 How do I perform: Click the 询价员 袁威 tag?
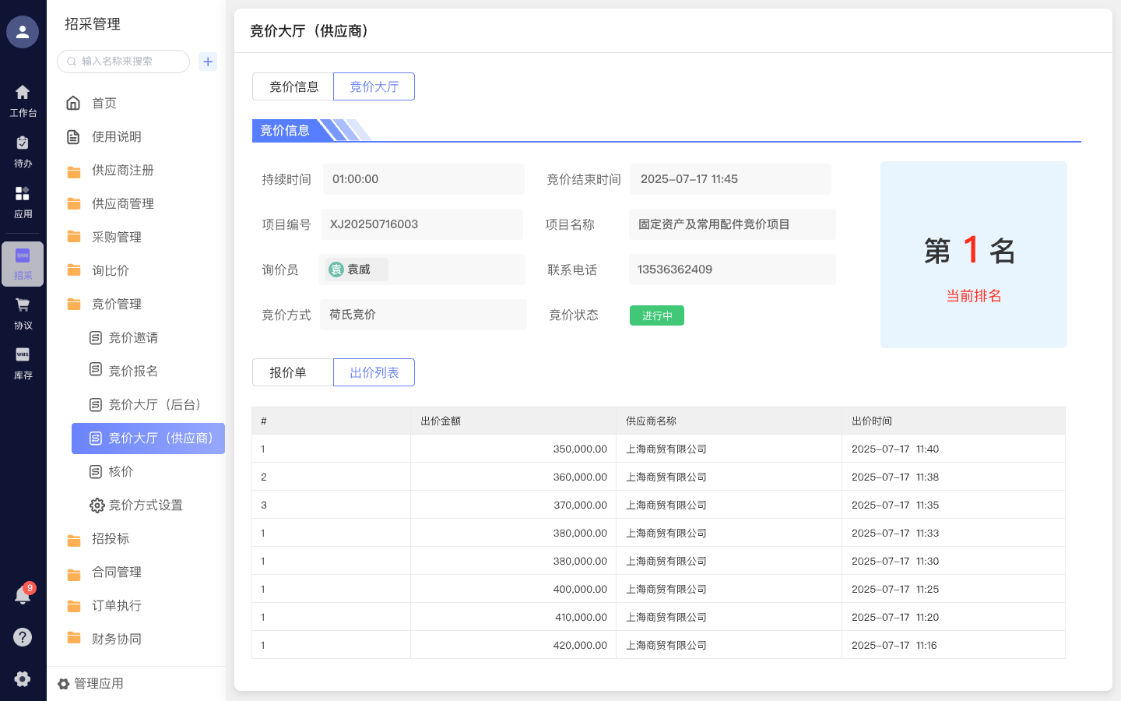pyautogui.click(x=354, y=269)
